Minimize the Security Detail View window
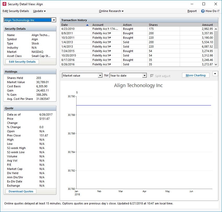 pos(192,4)
